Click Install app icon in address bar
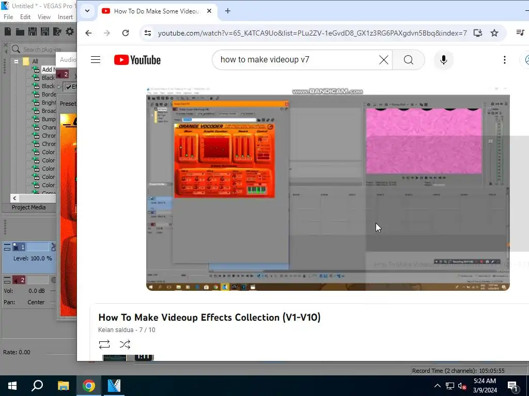Viewport: 529px width, 396px height. coord(477,33)
